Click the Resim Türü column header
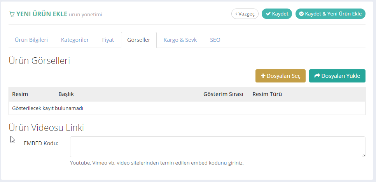 [267, 94]
